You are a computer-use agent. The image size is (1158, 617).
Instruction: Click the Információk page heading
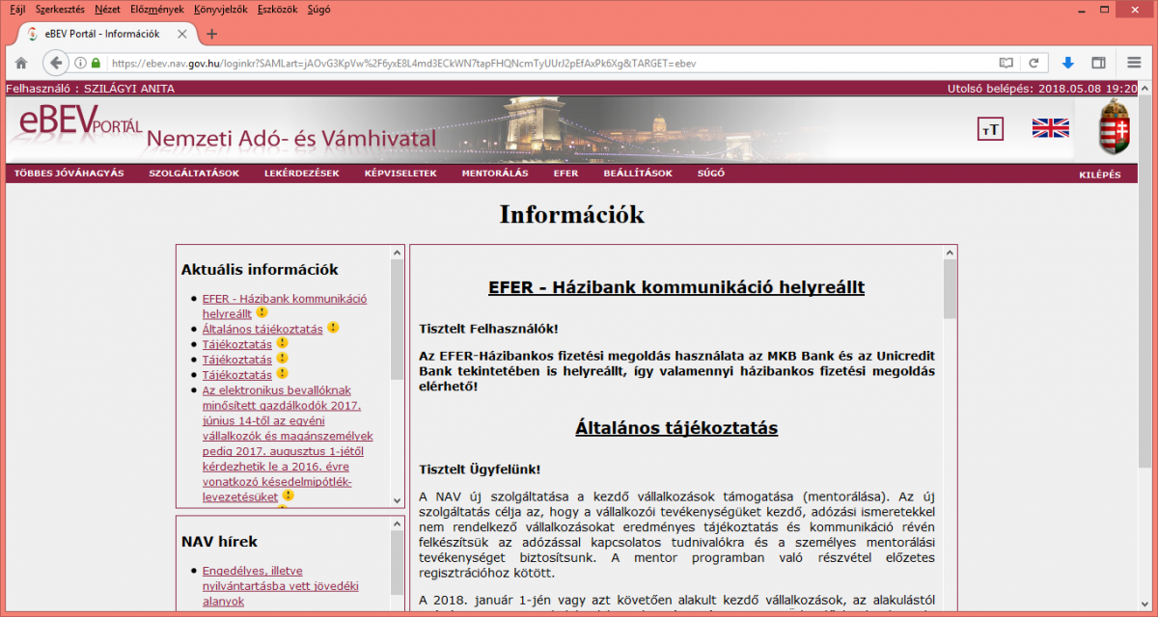point(572,214)
